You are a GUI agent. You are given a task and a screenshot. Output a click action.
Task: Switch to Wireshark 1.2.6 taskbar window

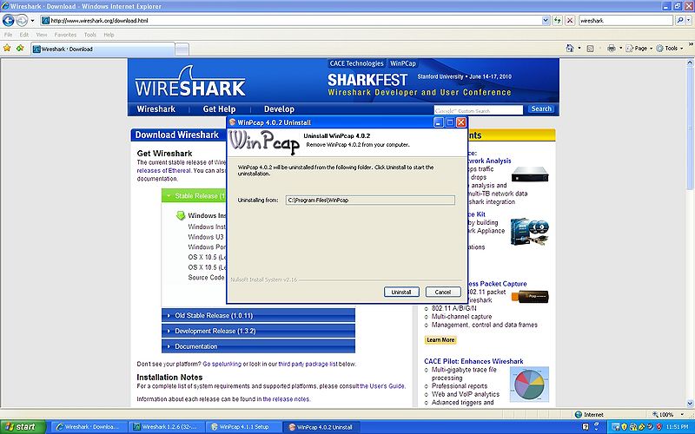click(x=167, y=427)
